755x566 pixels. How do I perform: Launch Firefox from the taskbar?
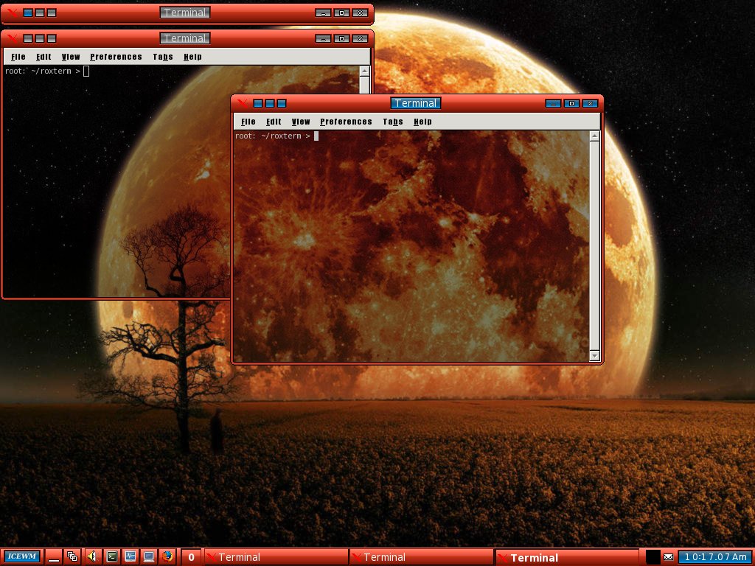pos(167,557)
